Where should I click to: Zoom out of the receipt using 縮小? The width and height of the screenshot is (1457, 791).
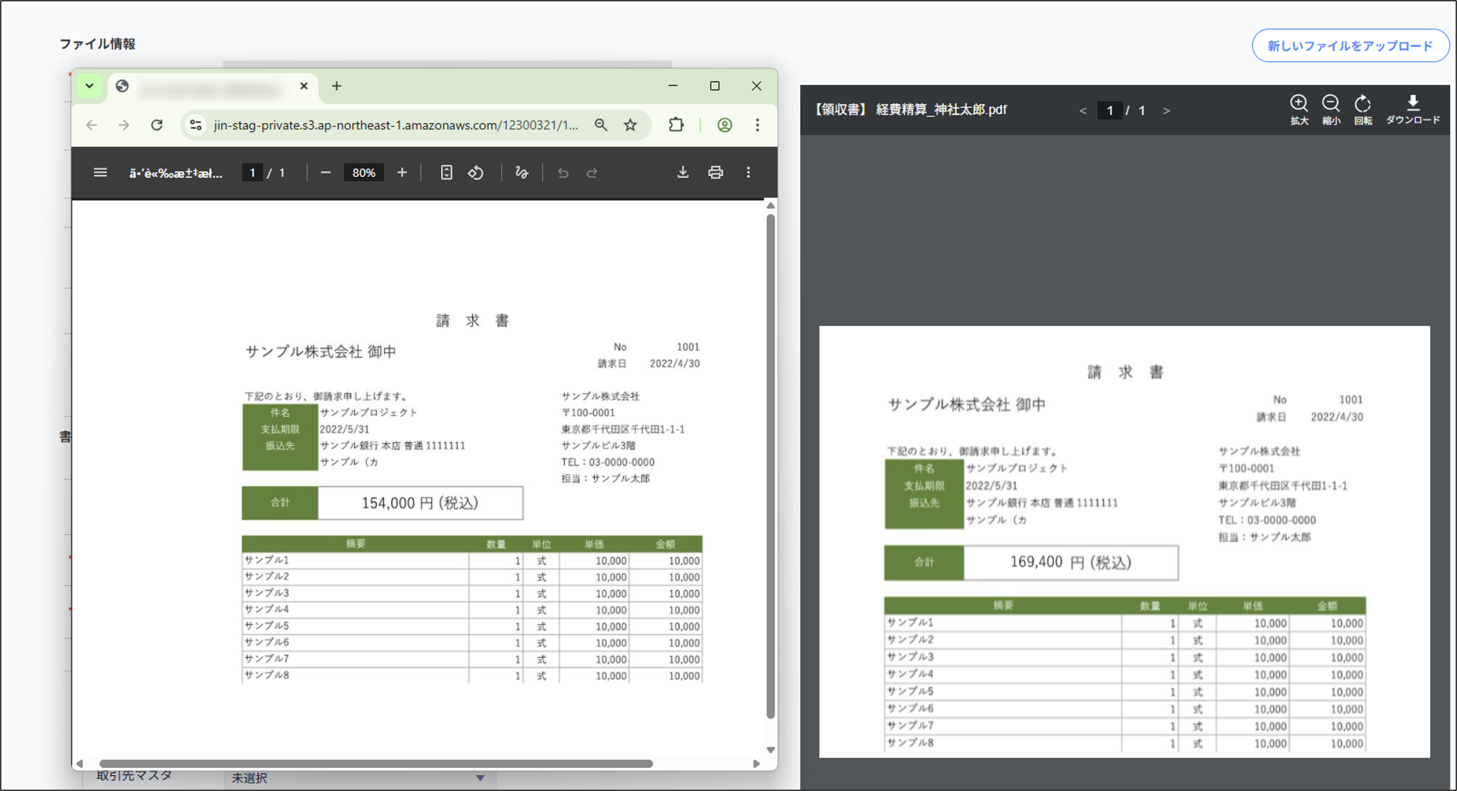1331,107
